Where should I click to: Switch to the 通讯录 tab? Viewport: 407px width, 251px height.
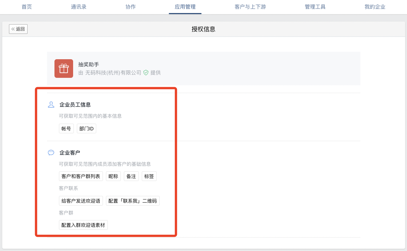79,7
